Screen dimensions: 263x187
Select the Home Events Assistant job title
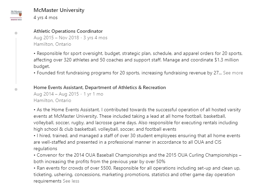pyautogui.click(x=99, y=87)
